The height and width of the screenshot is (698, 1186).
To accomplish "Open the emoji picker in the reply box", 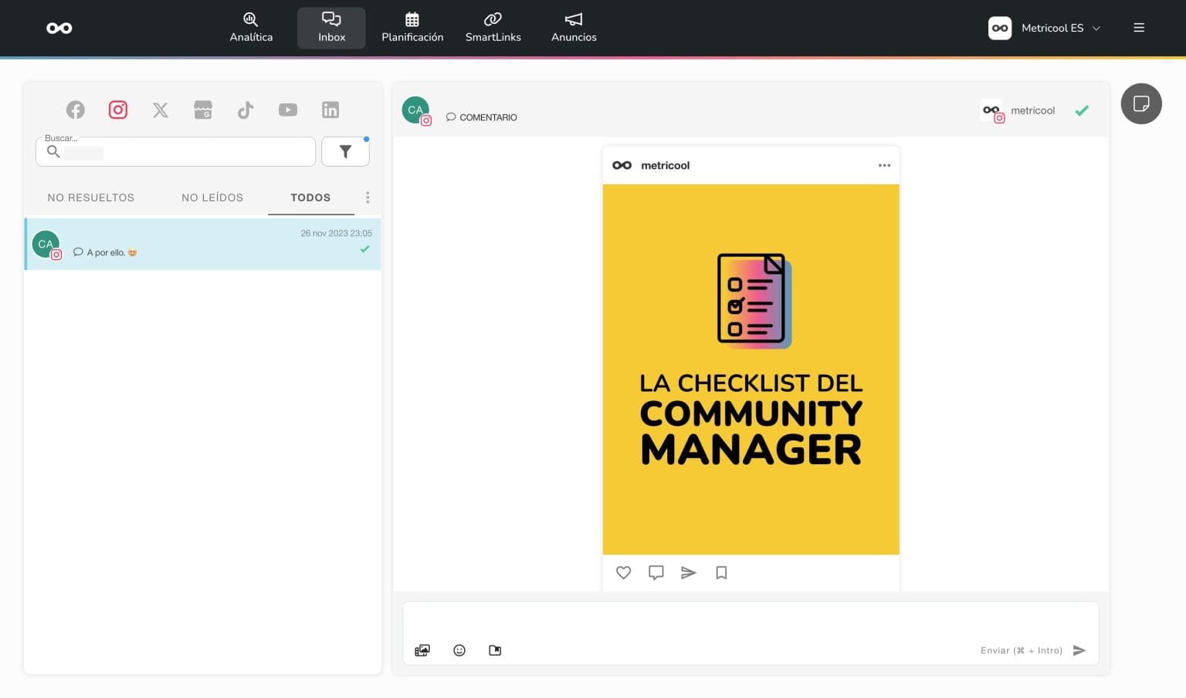I will pyautogui.click(x=459, y=650).
